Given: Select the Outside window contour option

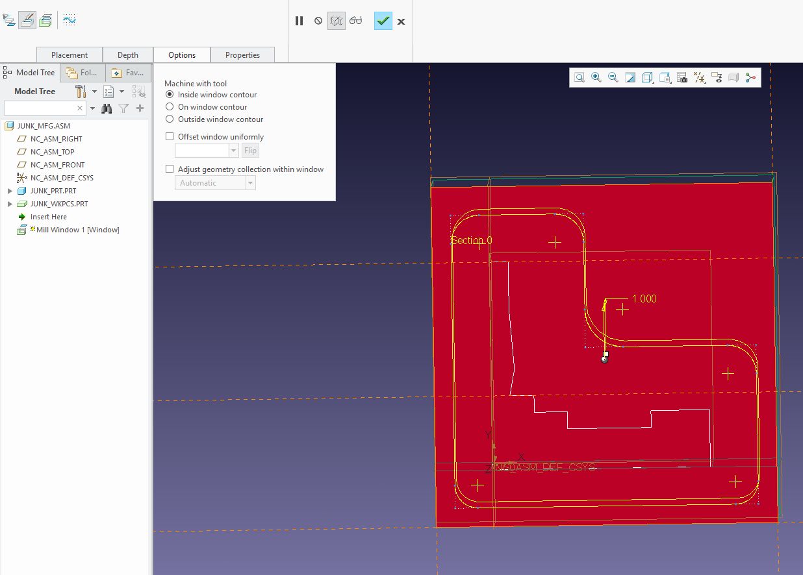Looking at the screenshot, I should [170, 119].
